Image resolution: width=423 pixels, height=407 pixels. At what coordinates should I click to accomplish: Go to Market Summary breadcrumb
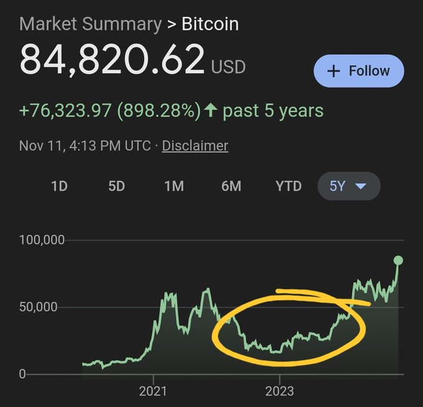90,24
